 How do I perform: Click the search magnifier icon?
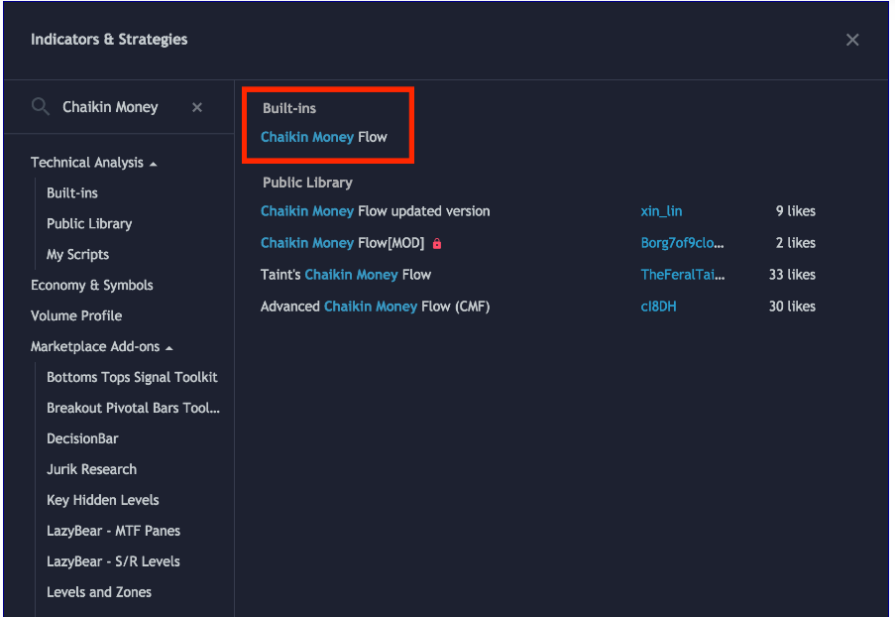tap(41, 106)
